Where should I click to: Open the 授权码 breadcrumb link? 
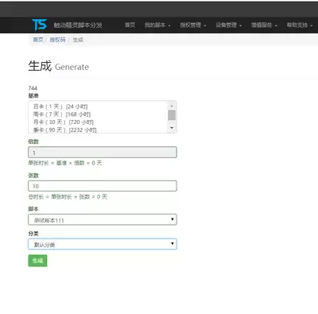click(x=57, y=40)
